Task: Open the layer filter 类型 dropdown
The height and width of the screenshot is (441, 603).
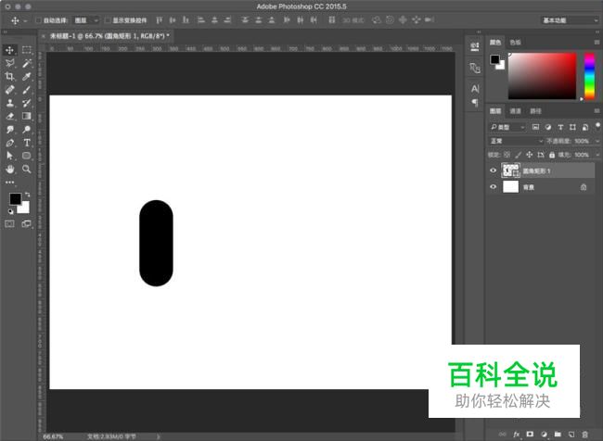Action: 508,127
